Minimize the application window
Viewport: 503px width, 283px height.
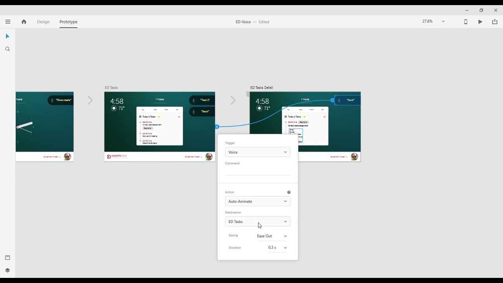pyautogui.click(x=467, y=10)
